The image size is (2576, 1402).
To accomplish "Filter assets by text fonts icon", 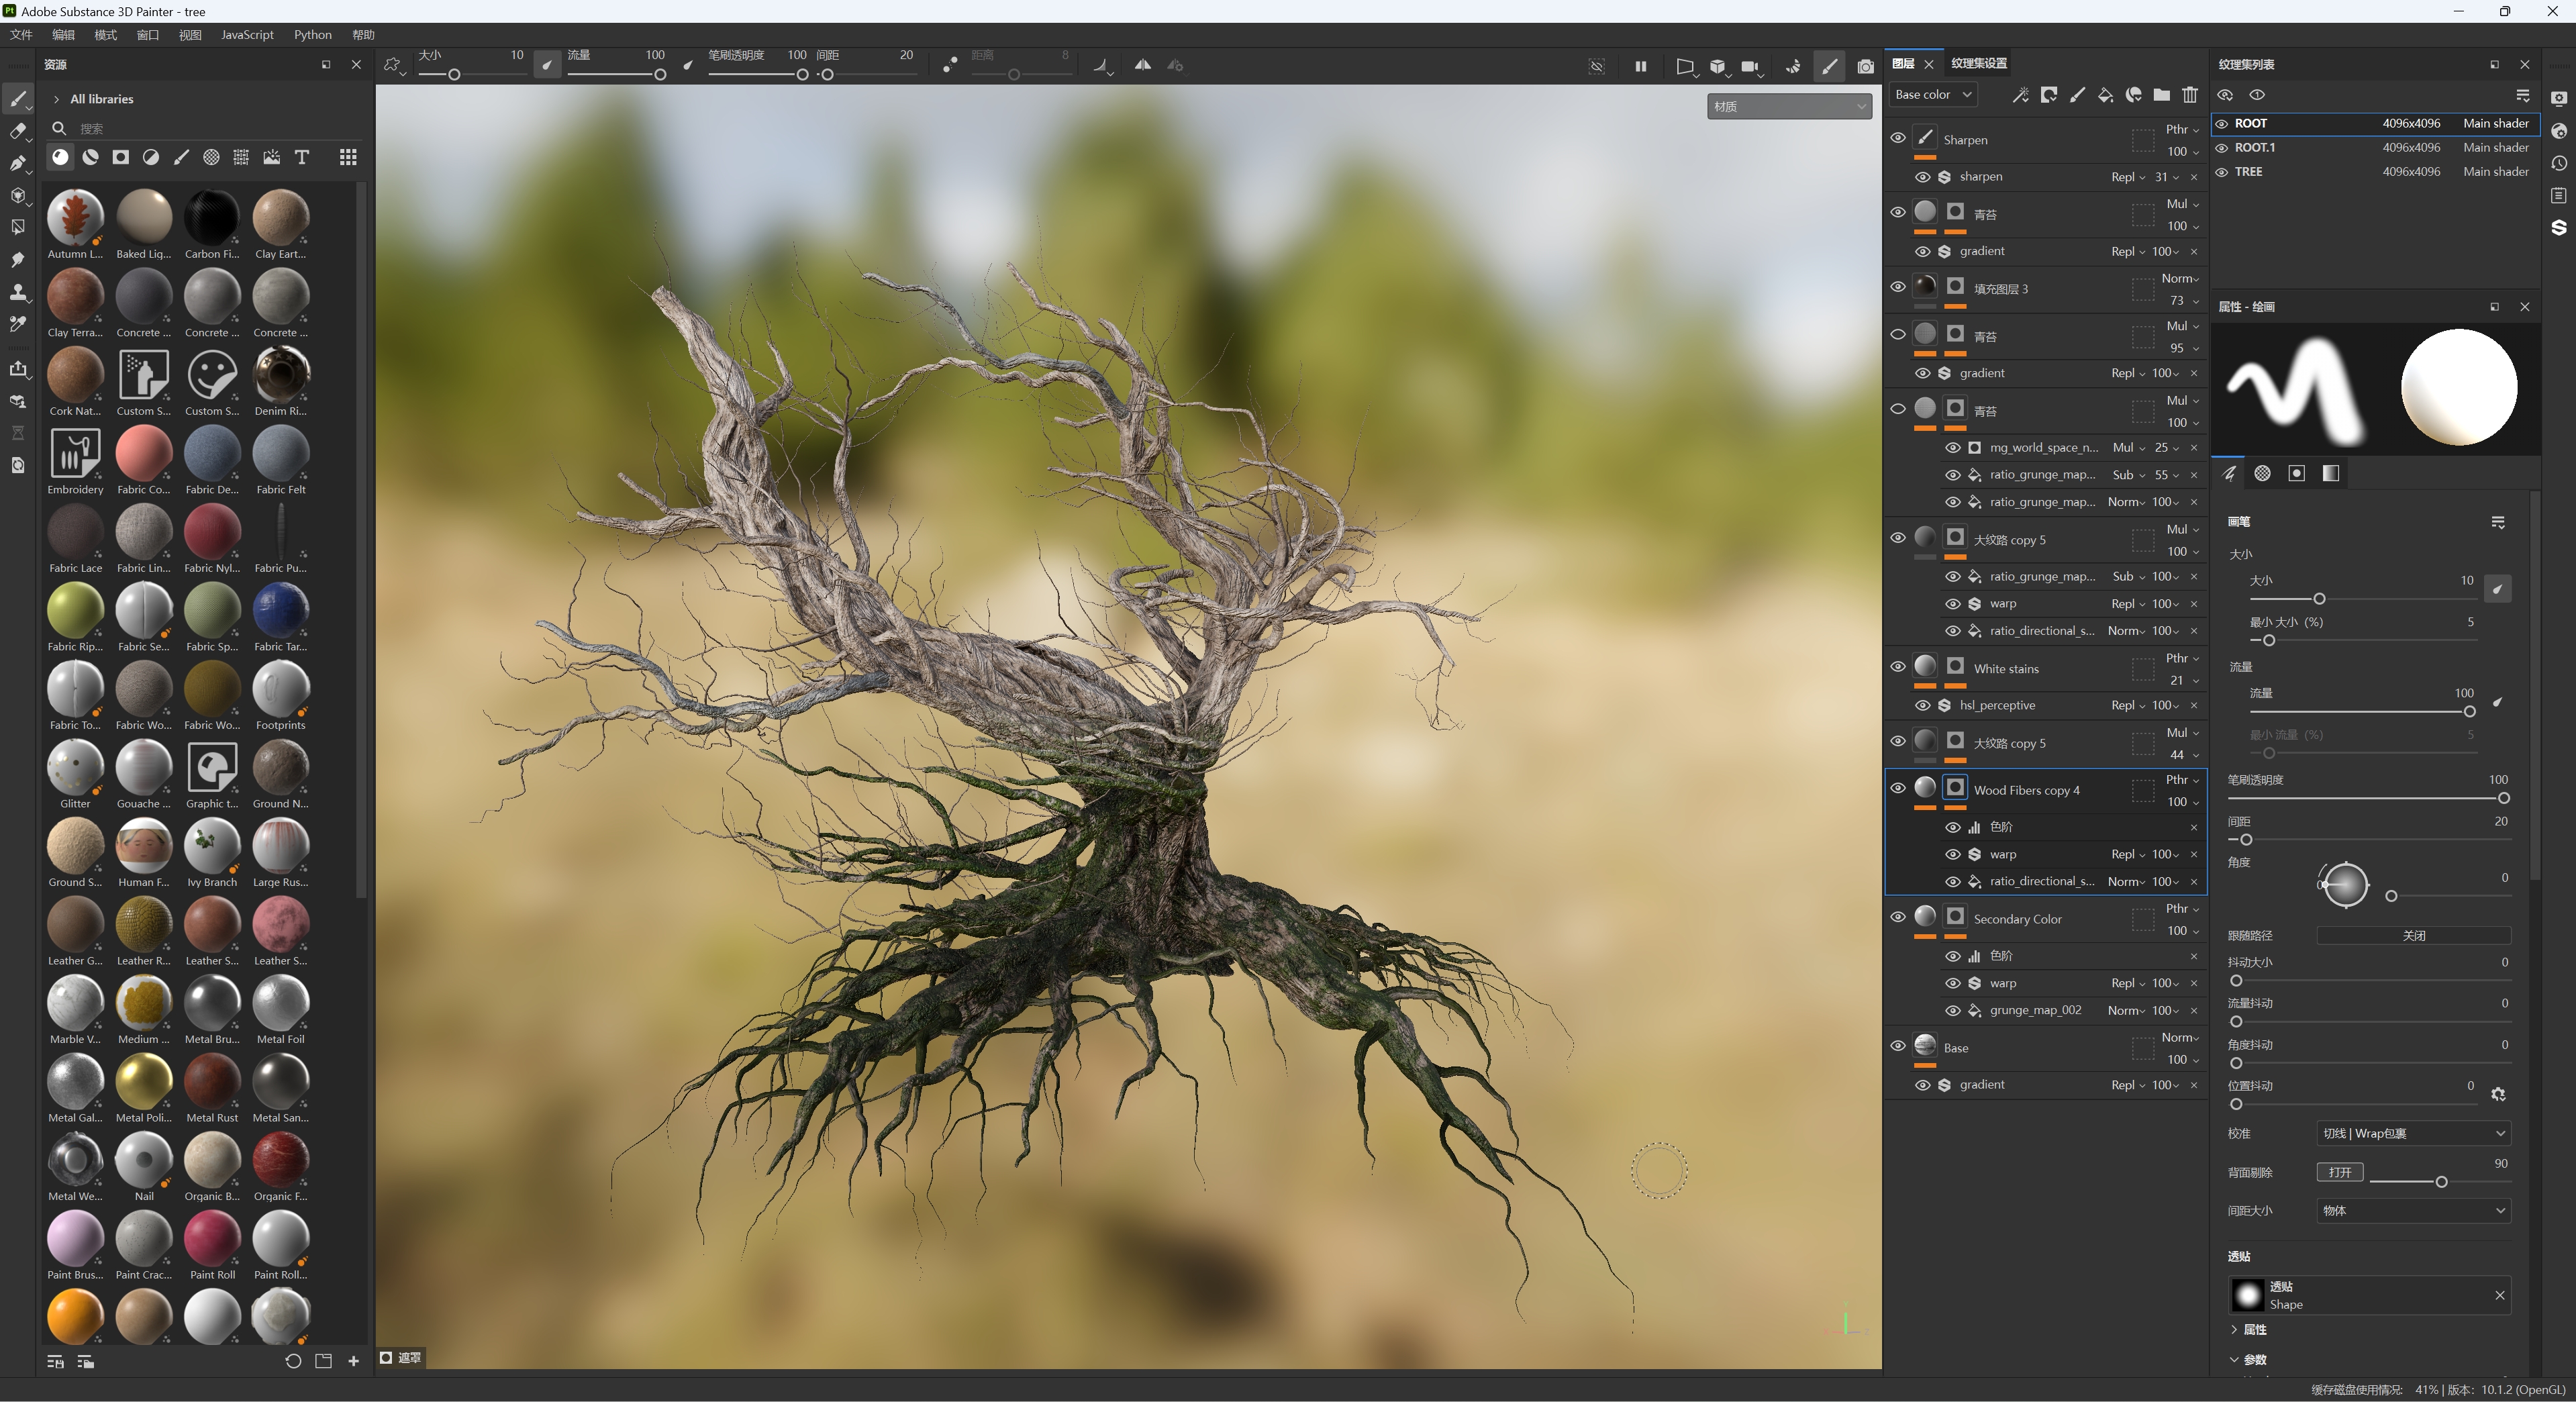I will pos(302,157).
